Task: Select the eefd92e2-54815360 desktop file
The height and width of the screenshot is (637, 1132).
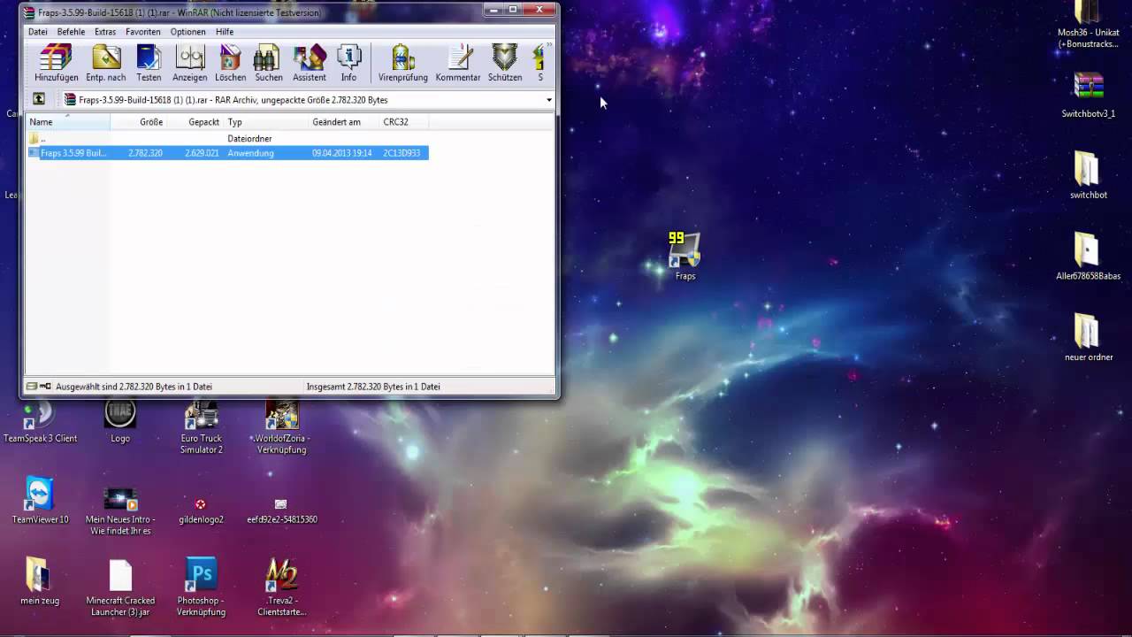Action: (281, 511)
